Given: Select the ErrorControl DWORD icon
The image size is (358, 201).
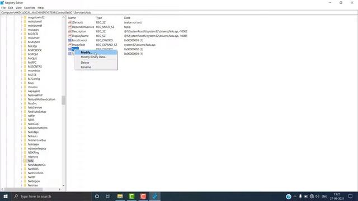Looking at the screenshot, I should (70, 40).
